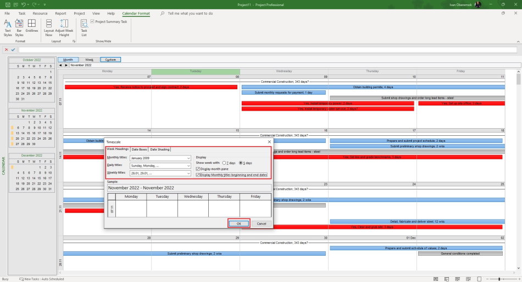Select the Week Headings tab in Timescale

[118, 149]
